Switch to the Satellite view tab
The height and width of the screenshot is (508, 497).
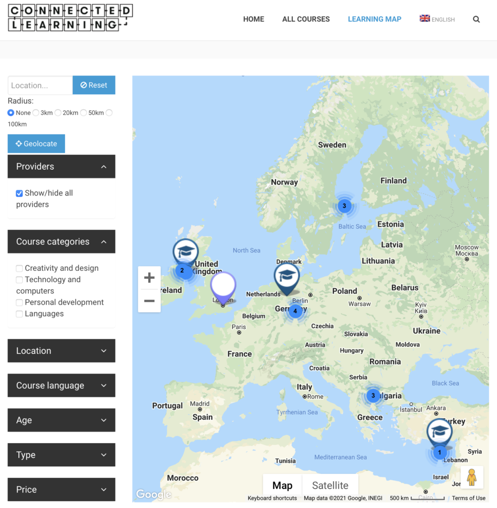point(331,485)
